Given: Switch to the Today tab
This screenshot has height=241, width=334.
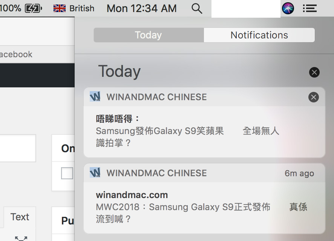Looking at the screenshot, I should [x=149, y=35].
